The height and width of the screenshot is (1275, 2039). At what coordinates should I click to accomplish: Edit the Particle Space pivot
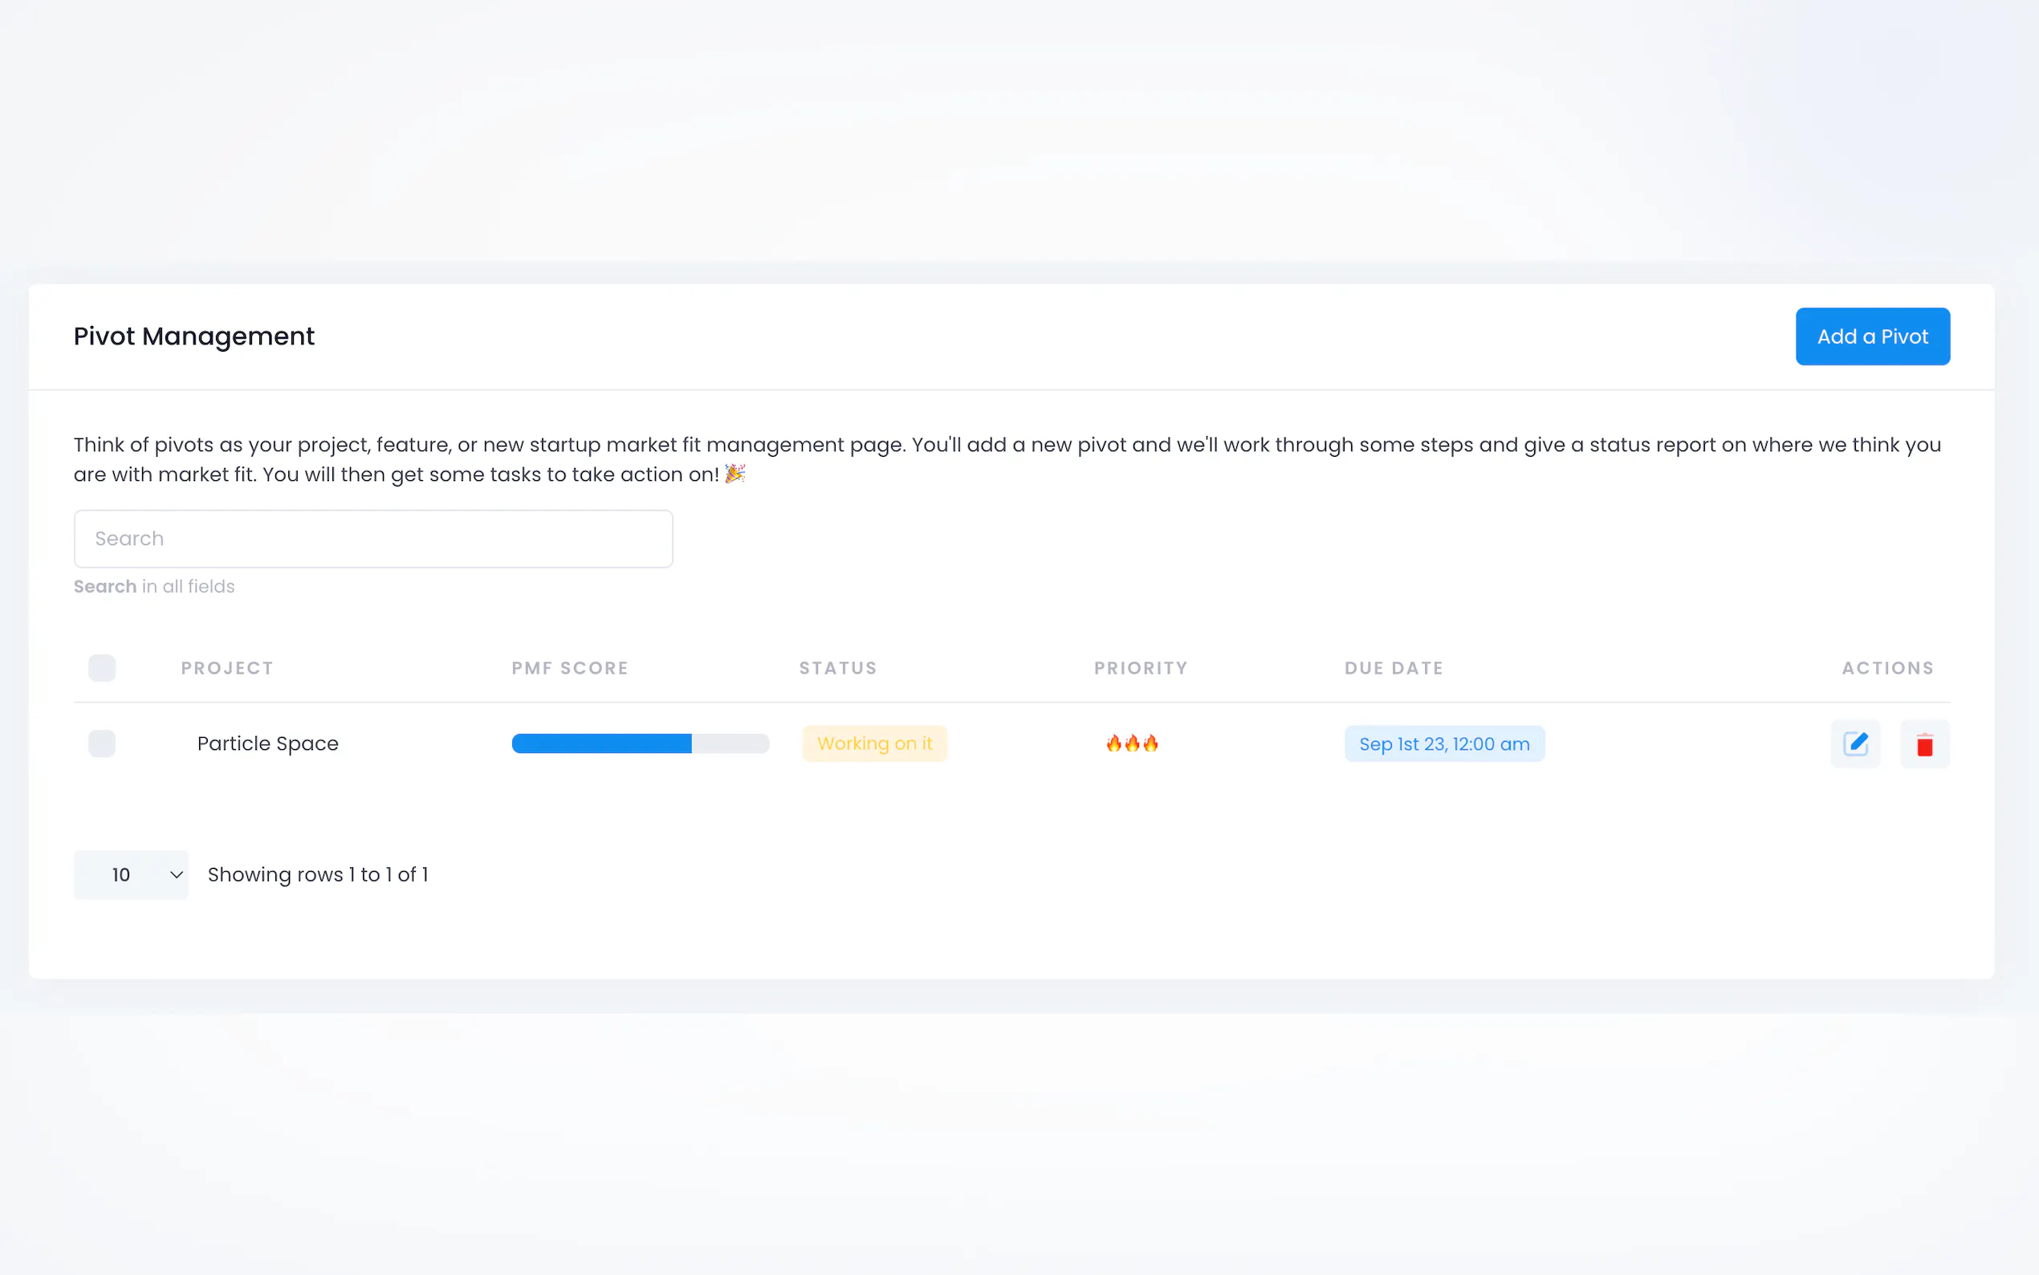[x=1854, y=743]
